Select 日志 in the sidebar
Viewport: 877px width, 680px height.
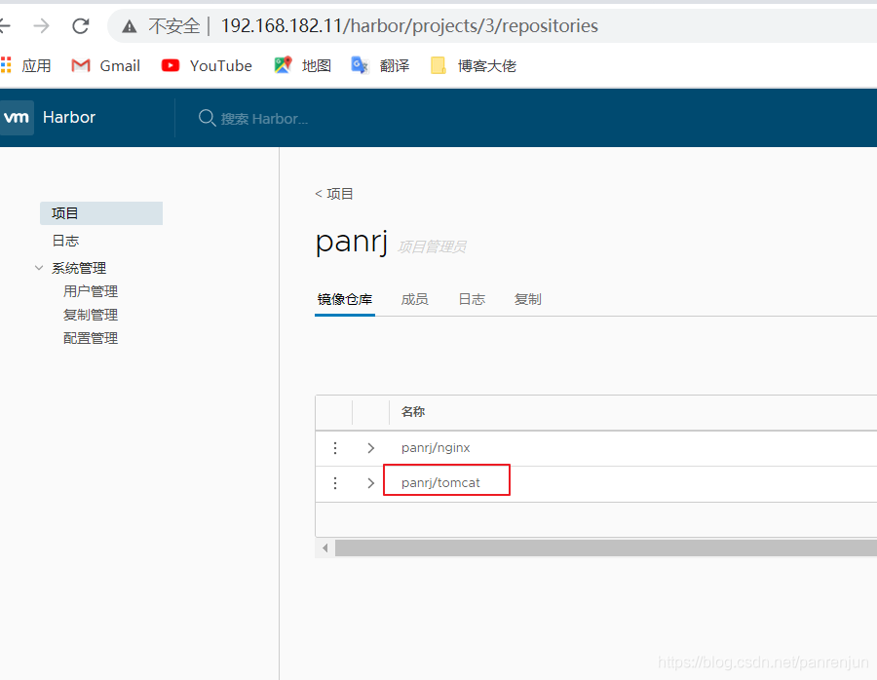(x=65, y=241)
